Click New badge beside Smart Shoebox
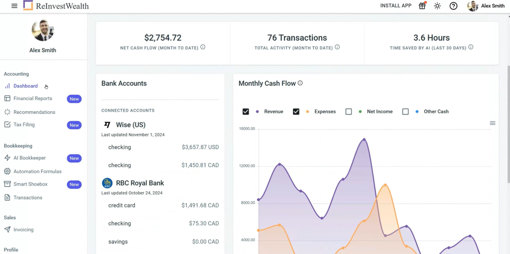 [x=74, y=185]
